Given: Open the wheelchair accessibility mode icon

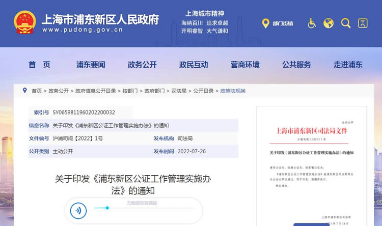Looking at the screenshot, I should 312,23.
